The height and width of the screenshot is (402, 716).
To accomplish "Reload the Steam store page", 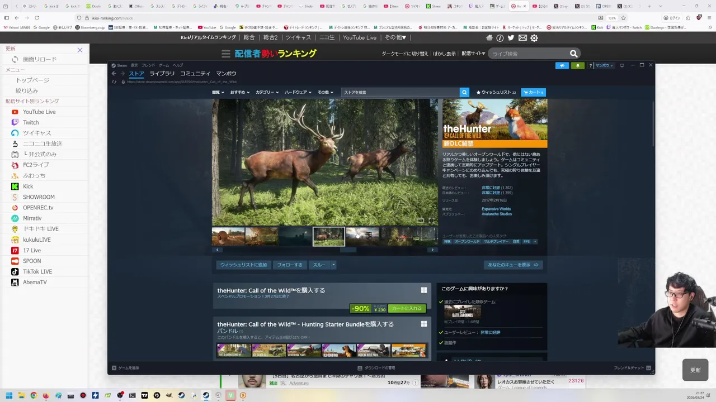I will click(x=114, y=82).
